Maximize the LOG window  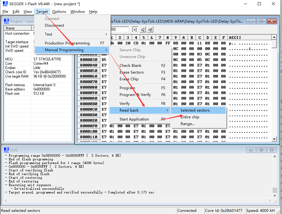coord(261,150)
